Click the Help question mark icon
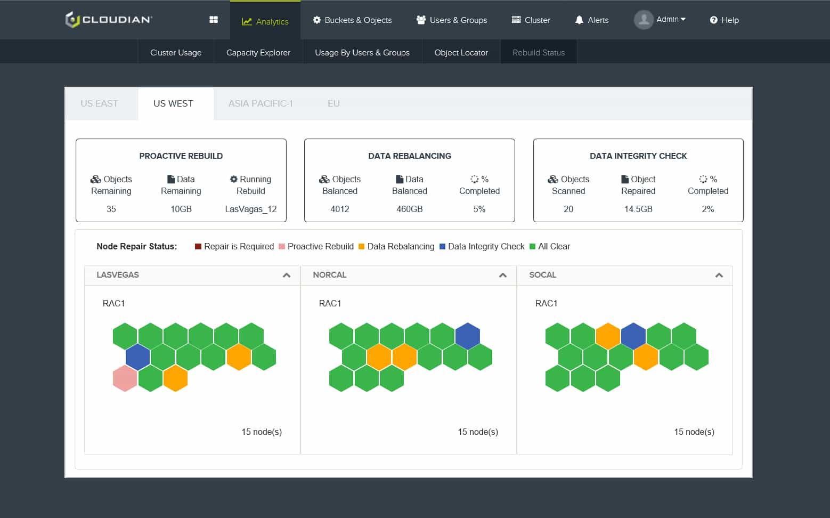Viewport: 830px width, 518px height. click(714, 20)
